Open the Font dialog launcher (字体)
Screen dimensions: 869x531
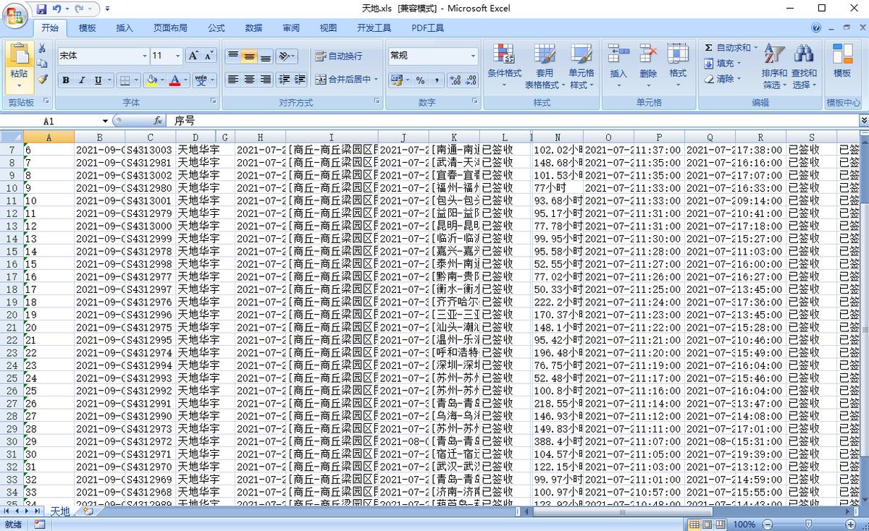click(213, 102)
